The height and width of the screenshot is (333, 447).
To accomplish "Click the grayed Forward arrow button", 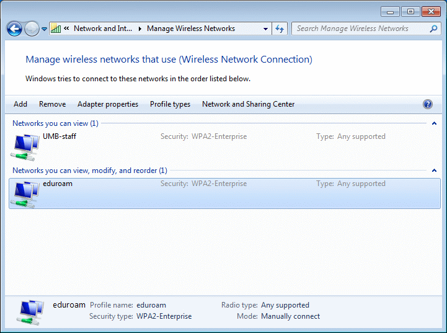I will coord(32,29).
